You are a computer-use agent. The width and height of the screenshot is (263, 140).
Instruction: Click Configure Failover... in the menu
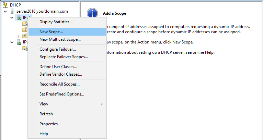pos(58,49)
